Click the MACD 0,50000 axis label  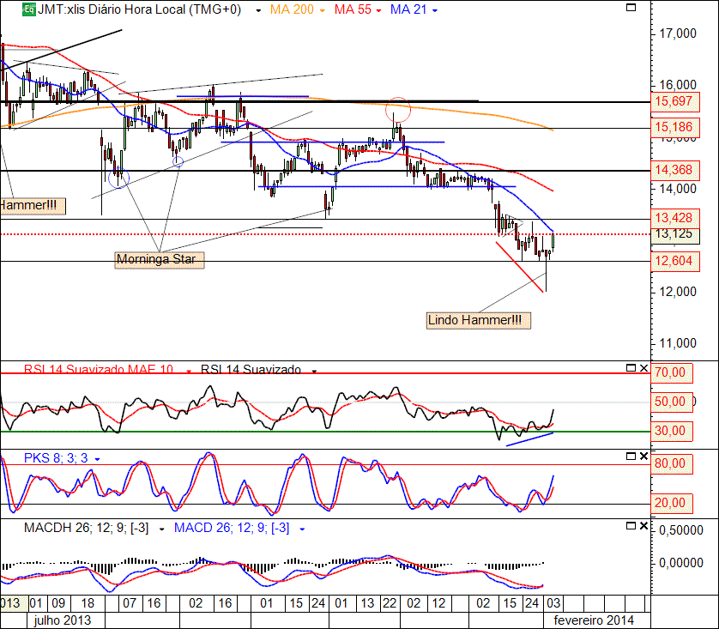pyautogui.click(x=681, y=530)
